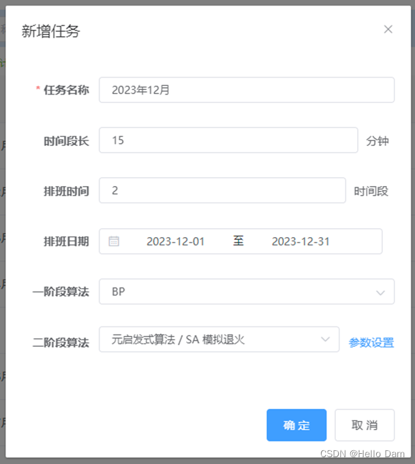Cancel with the 取消 button

(x=365, y=425)
